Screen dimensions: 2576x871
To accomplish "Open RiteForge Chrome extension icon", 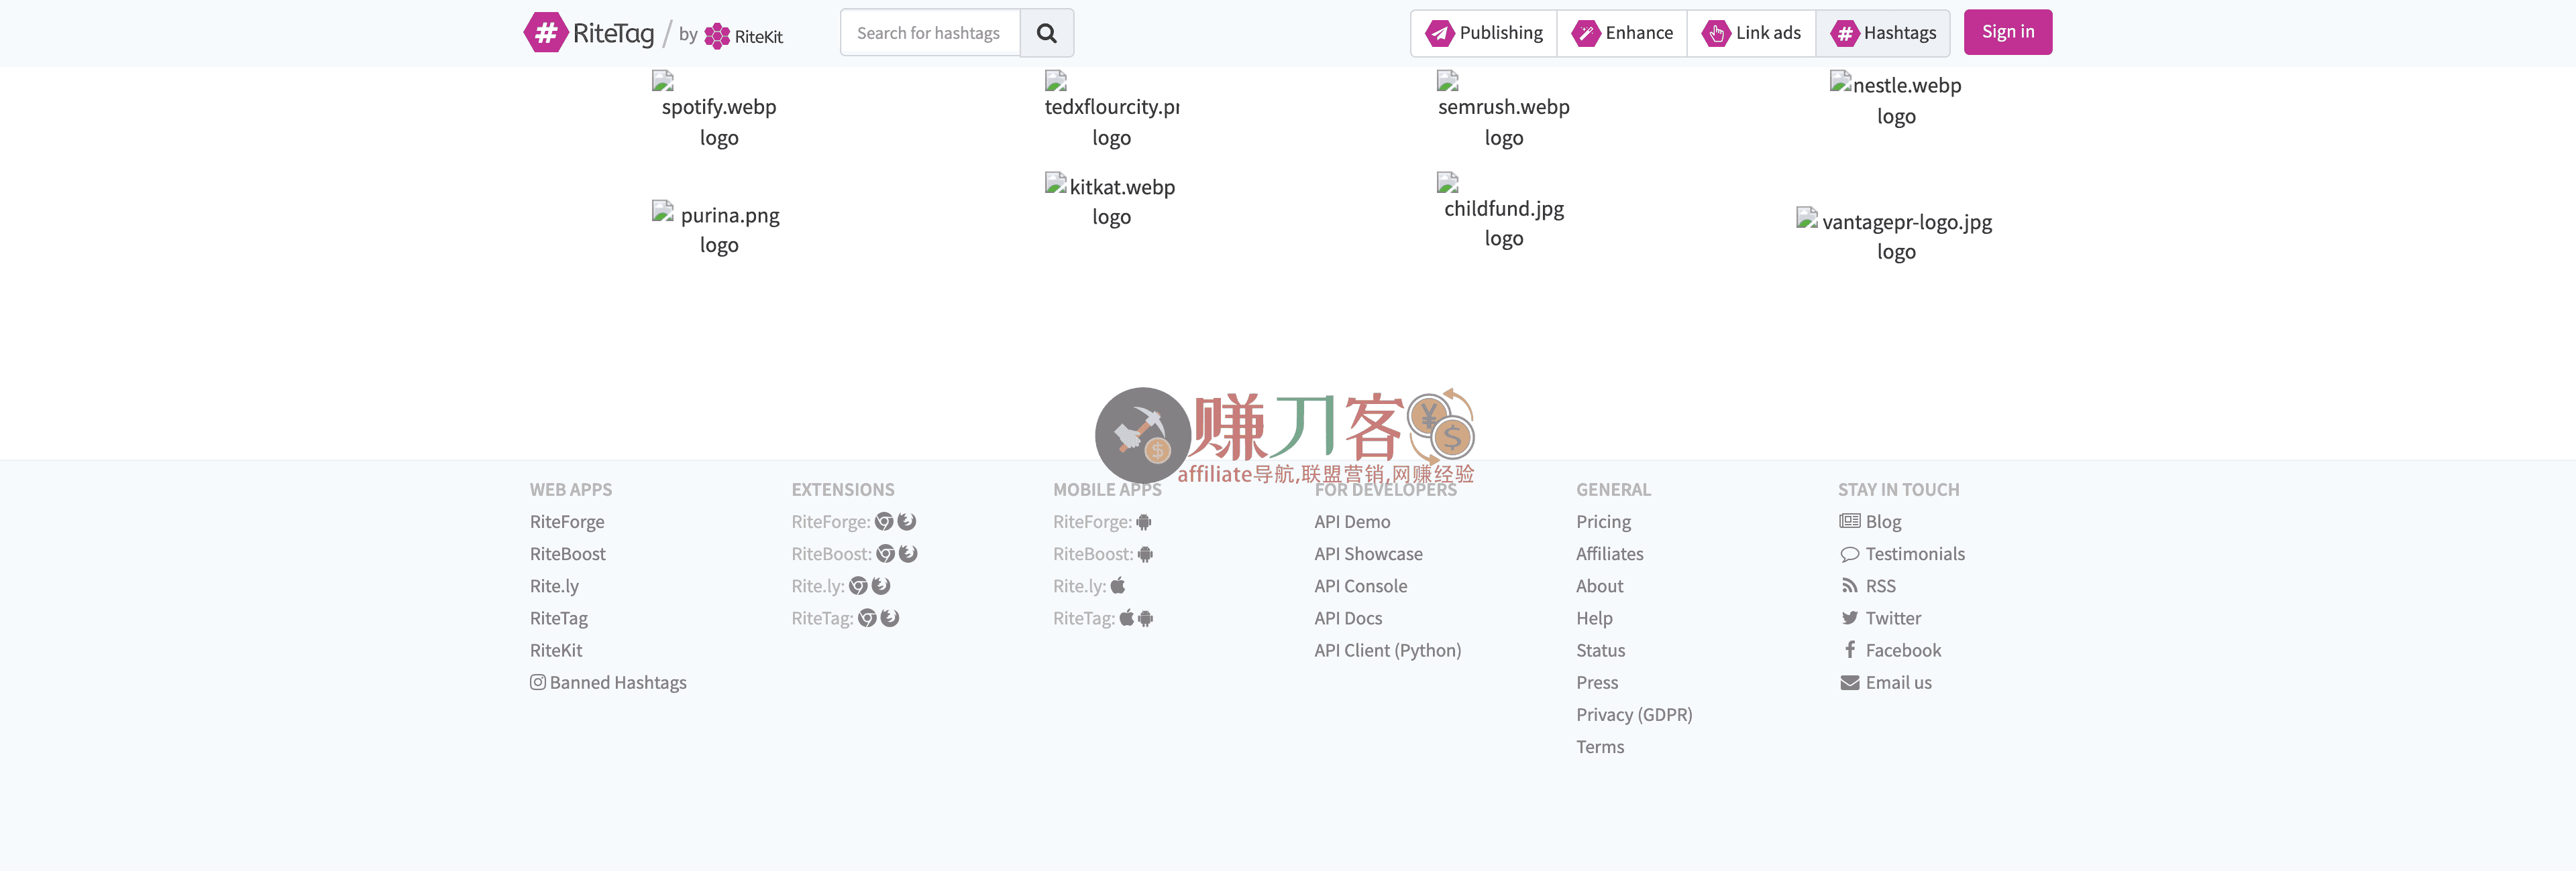I will coord(884,521).
